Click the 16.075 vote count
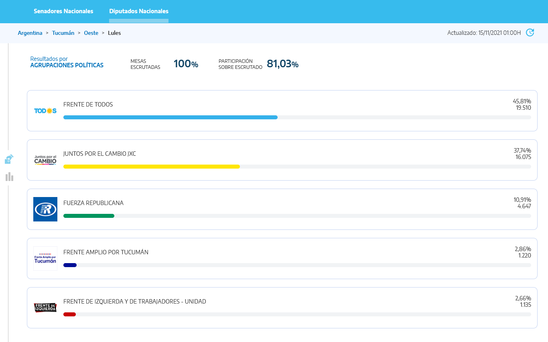This screenshot has width=548, height=342. click(523, 157)
